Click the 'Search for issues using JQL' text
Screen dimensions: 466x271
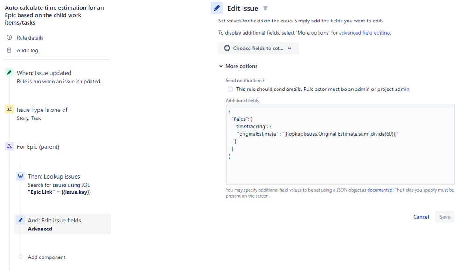tap(59, 185)
